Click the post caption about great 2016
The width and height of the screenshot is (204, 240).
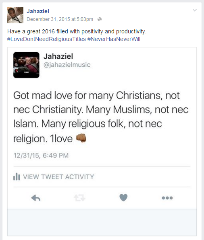(77, 31)
